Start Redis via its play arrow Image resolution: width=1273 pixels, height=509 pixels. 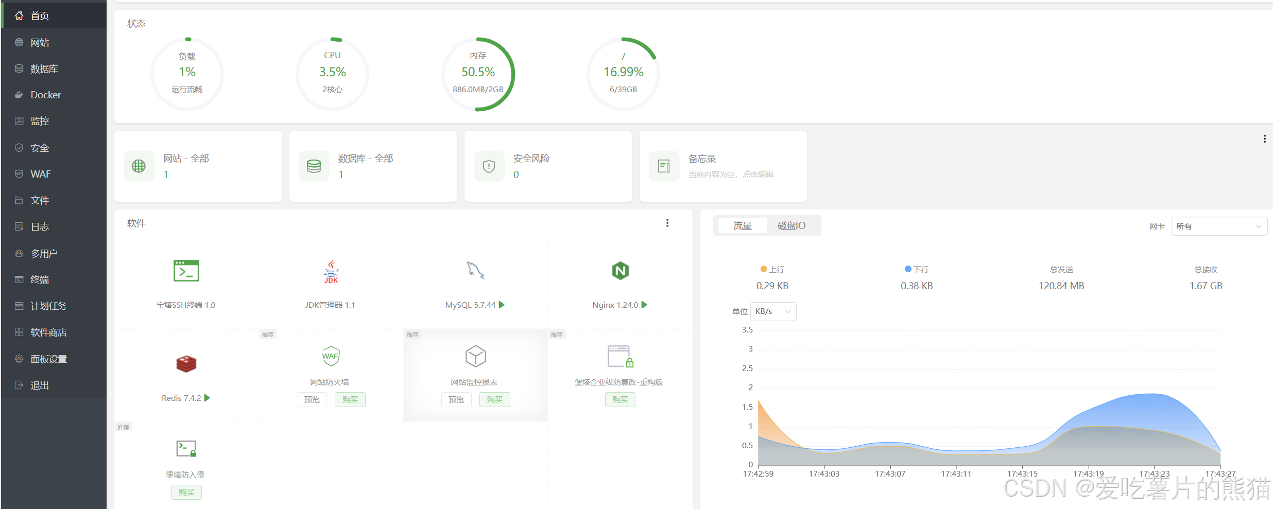tap(208, 397)
